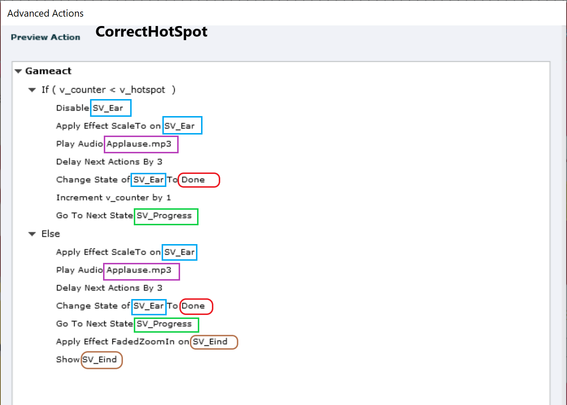Select the CorrectHotSpot action title

pos(151,32)
